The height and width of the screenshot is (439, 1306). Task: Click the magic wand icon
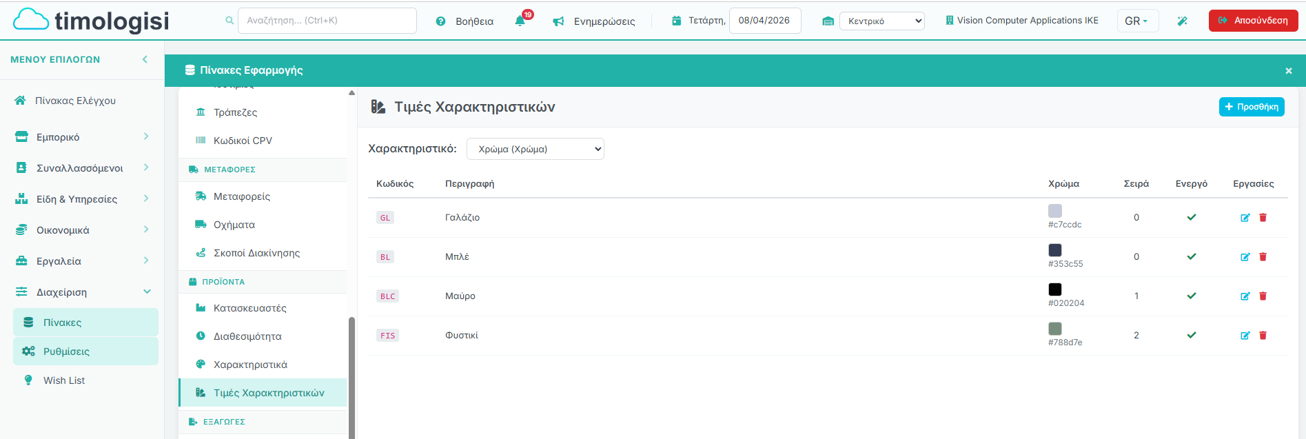[1182, 21]
